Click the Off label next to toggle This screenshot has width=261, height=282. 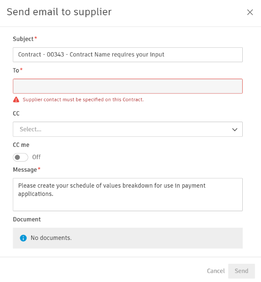pyautogui.click(x=37, y=157)
